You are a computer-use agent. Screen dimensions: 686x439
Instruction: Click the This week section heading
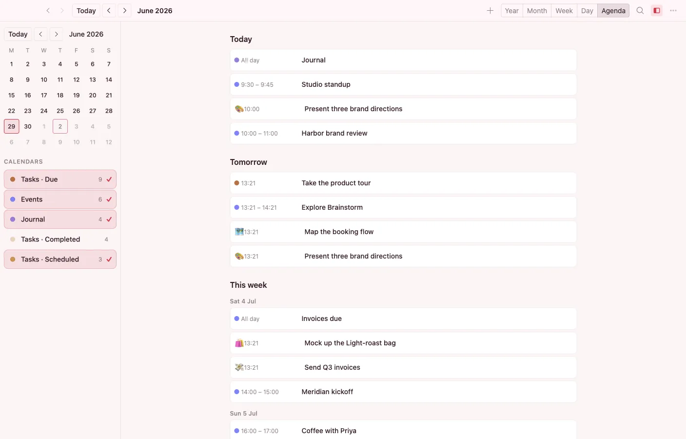(249, 285)
